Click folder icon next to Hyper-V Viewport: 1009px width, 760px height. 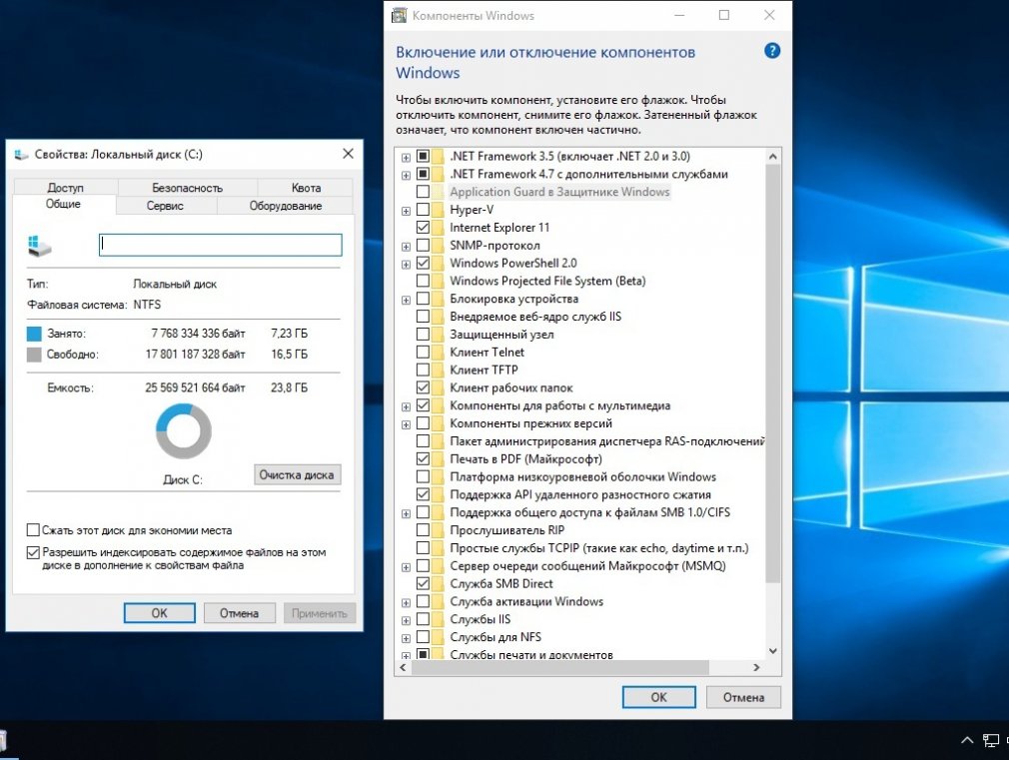[x=439, y=210]
